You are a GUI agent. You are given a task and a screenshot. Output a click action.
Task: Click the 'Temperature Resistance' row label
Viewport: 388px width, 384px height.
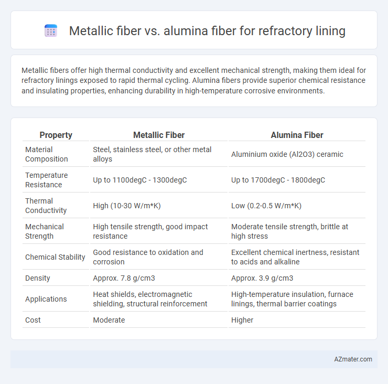click(47, 180)
